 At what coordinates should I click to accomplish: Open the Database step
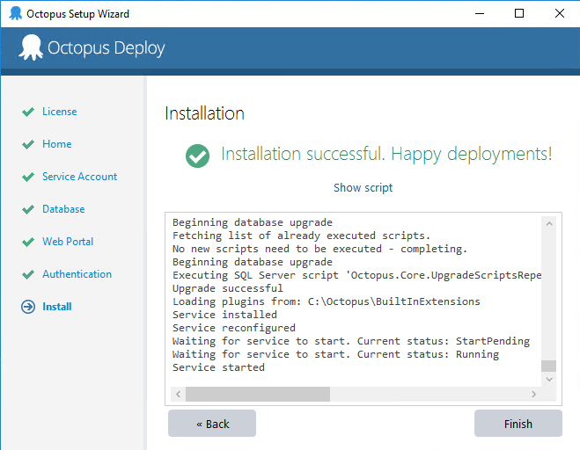63,209
